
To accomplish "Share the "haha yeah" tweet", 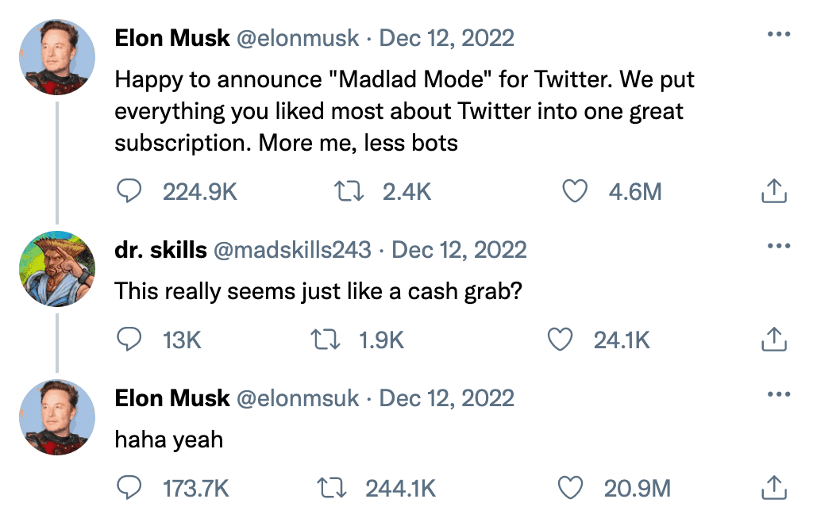I will 774,489.
